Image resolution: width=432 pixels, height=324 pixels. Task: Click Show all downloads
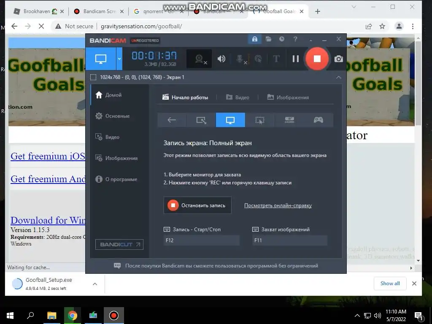point(390,283)
